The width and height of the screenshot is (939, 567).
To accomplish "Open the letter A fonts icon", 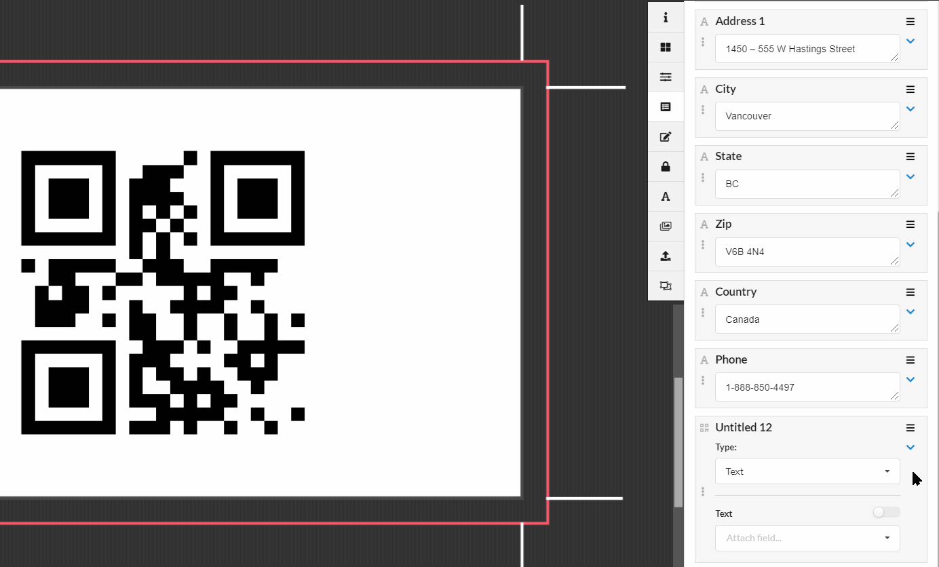I will 666,196.
